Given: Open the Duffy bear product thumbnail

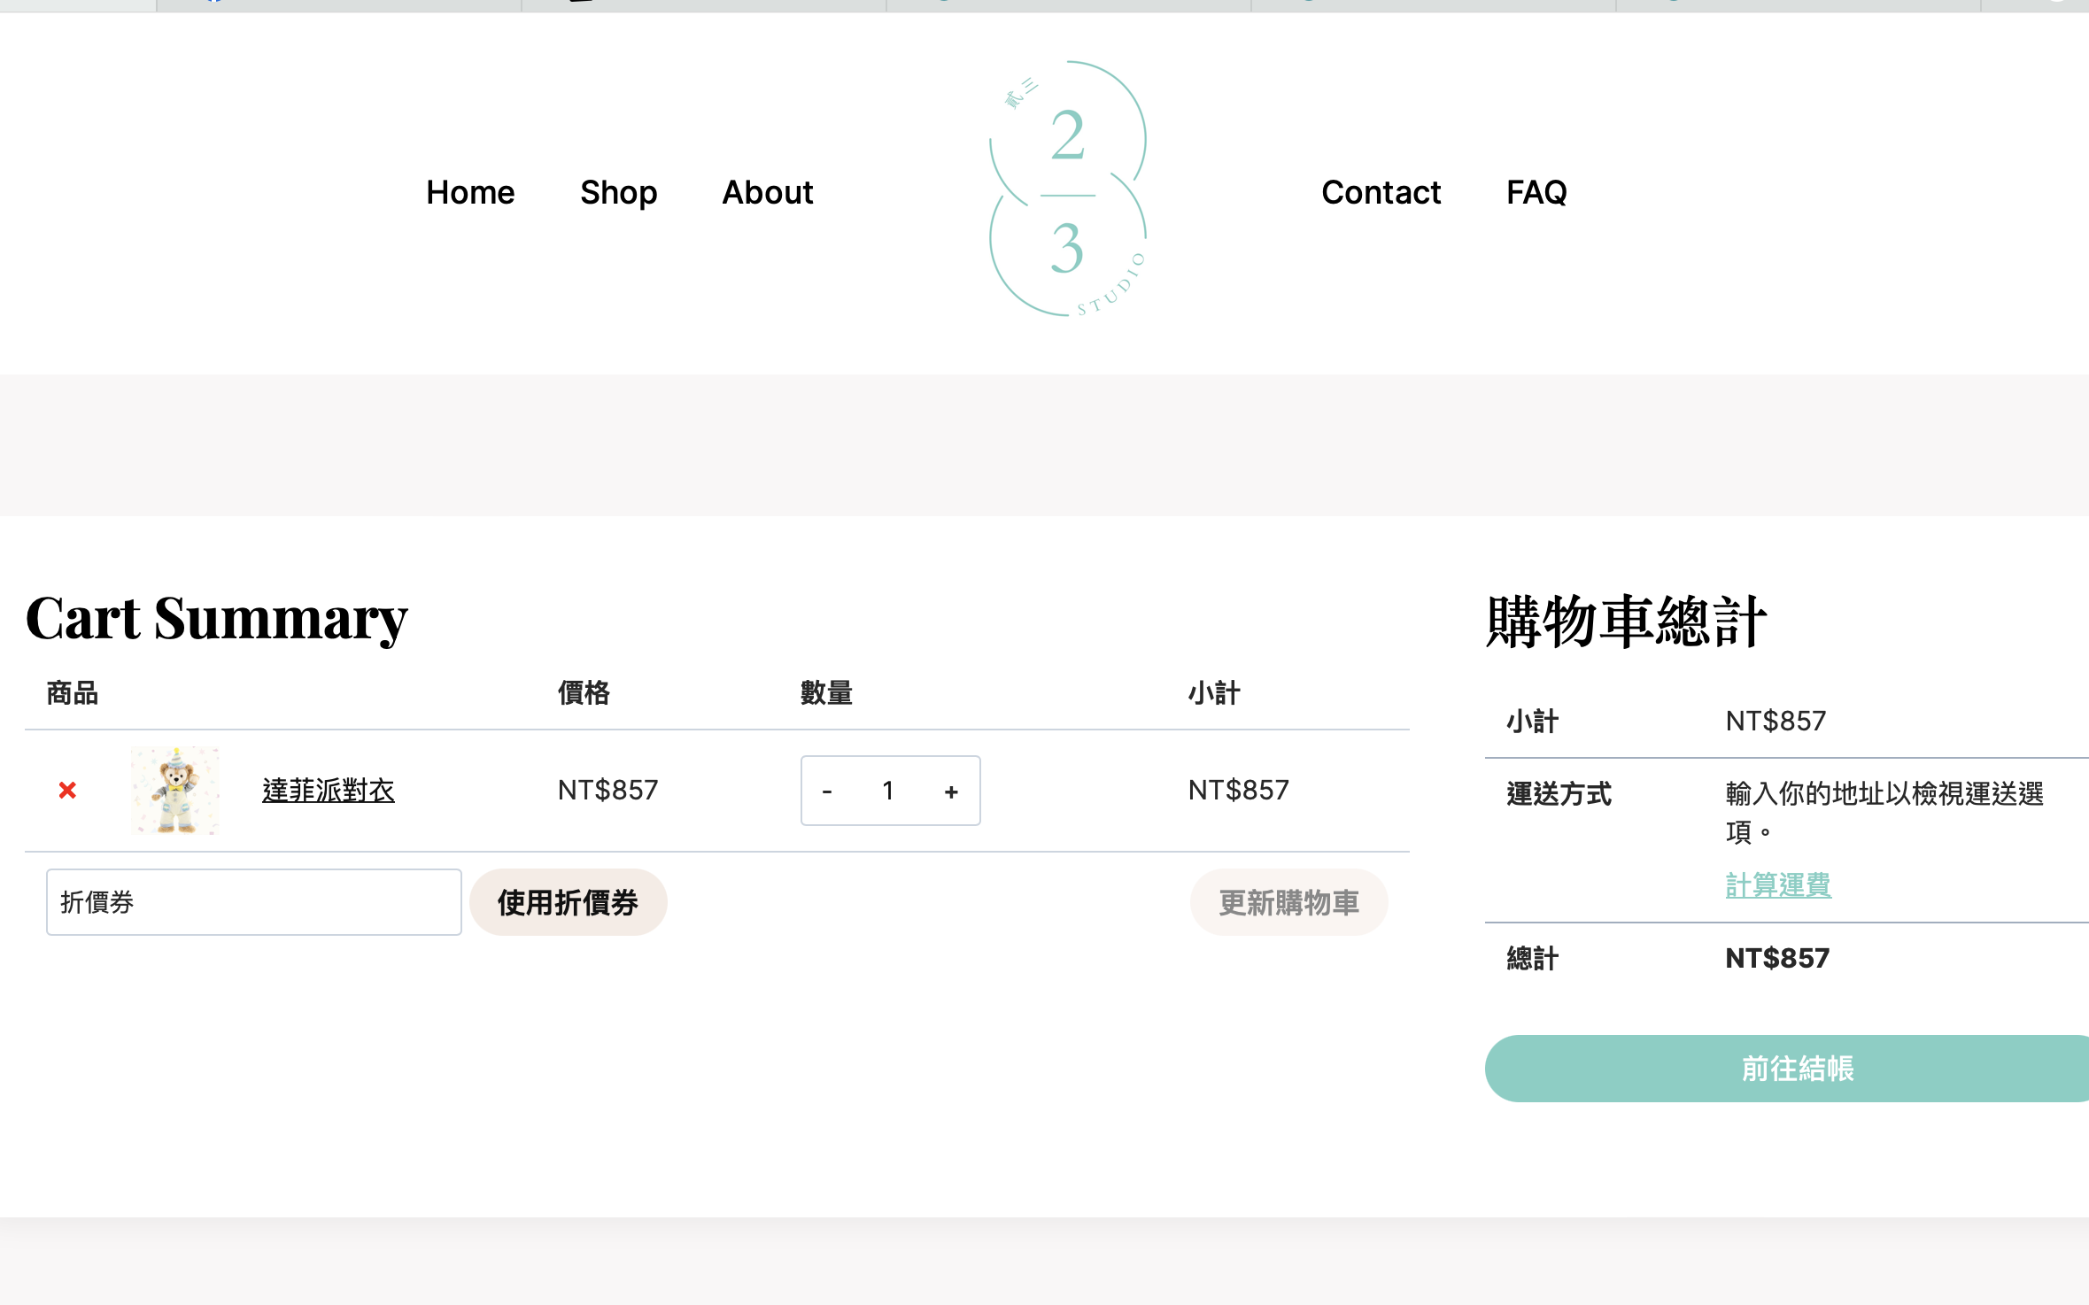Looking at the screenshot, I should tap(175, 790).
